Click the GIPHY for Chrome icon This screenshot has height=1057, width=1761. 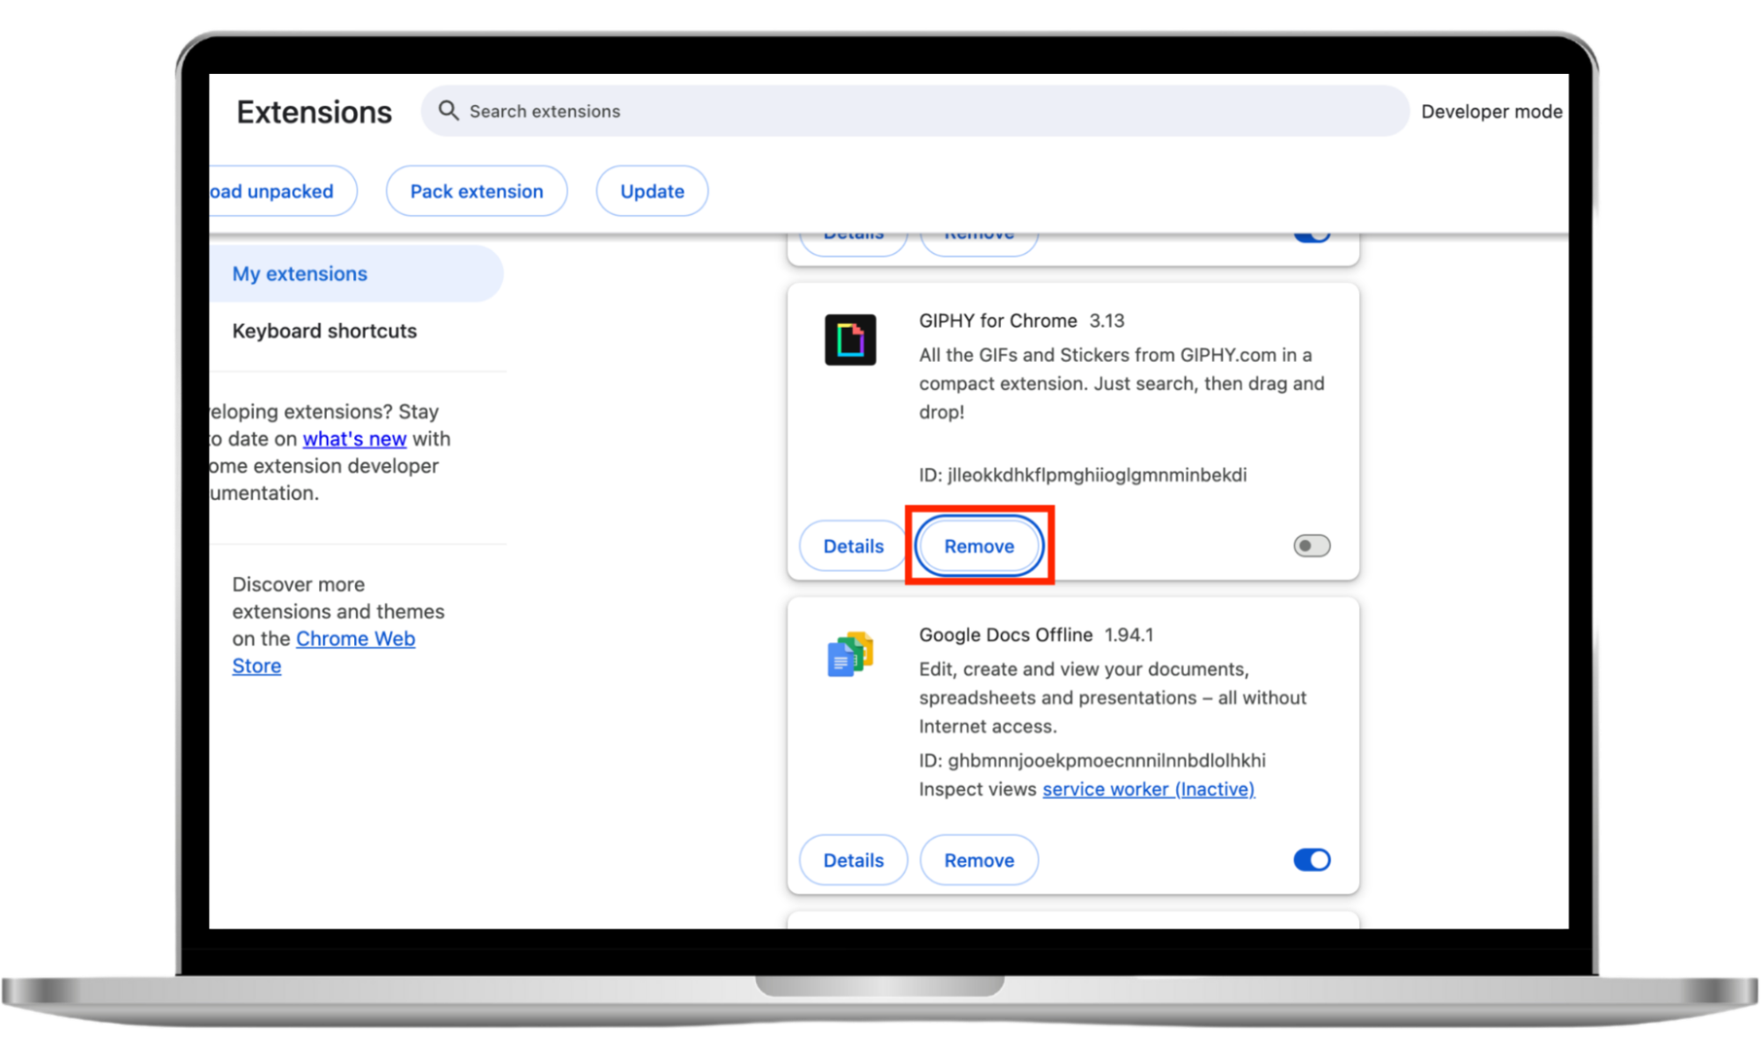(850, 340)
